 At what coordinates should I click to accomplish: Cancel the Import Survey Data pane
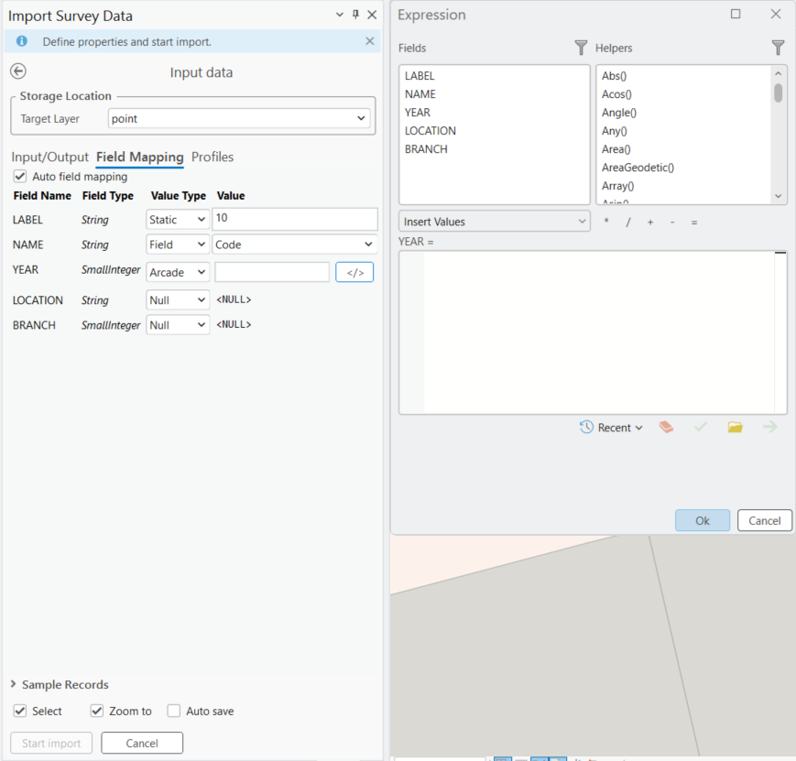142,744
